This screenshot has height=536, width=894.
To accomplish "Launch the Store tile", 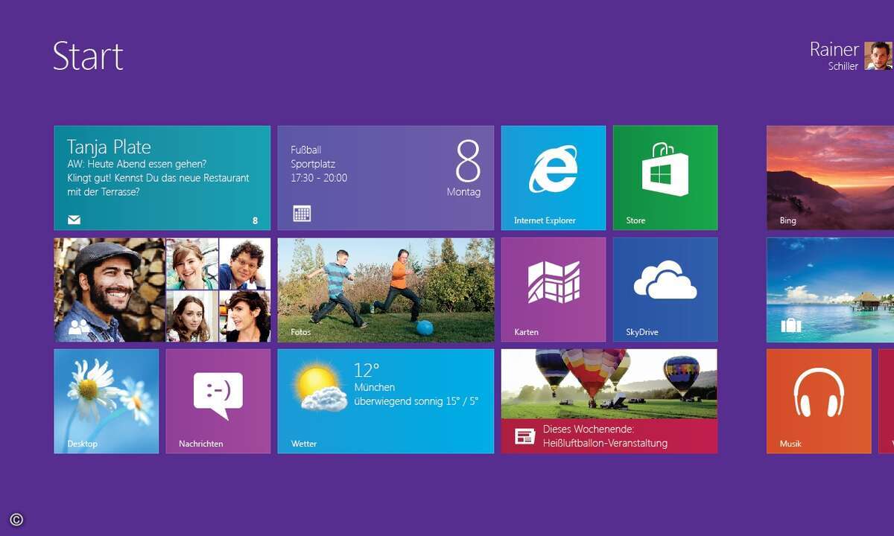I will point(665,178).
